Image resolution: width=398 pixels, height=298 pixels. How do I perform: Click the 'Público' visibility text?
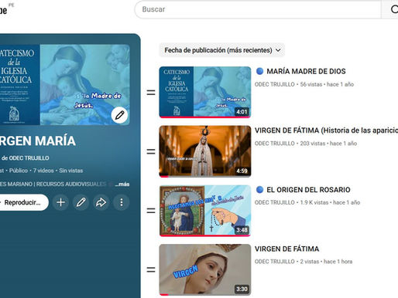[19, 171]
